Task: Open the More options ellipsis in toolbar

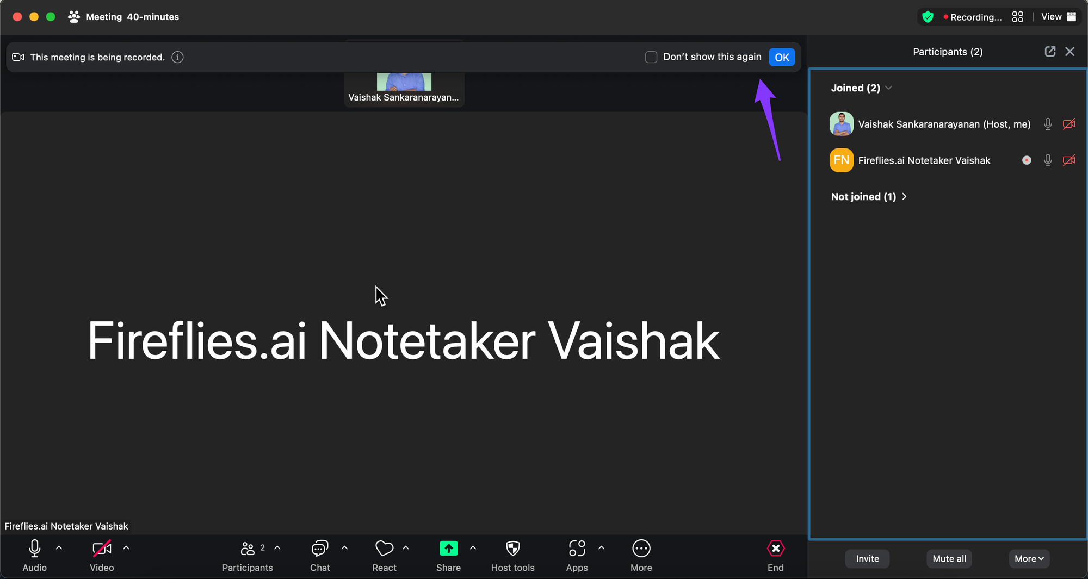Action: coord(641,556)
